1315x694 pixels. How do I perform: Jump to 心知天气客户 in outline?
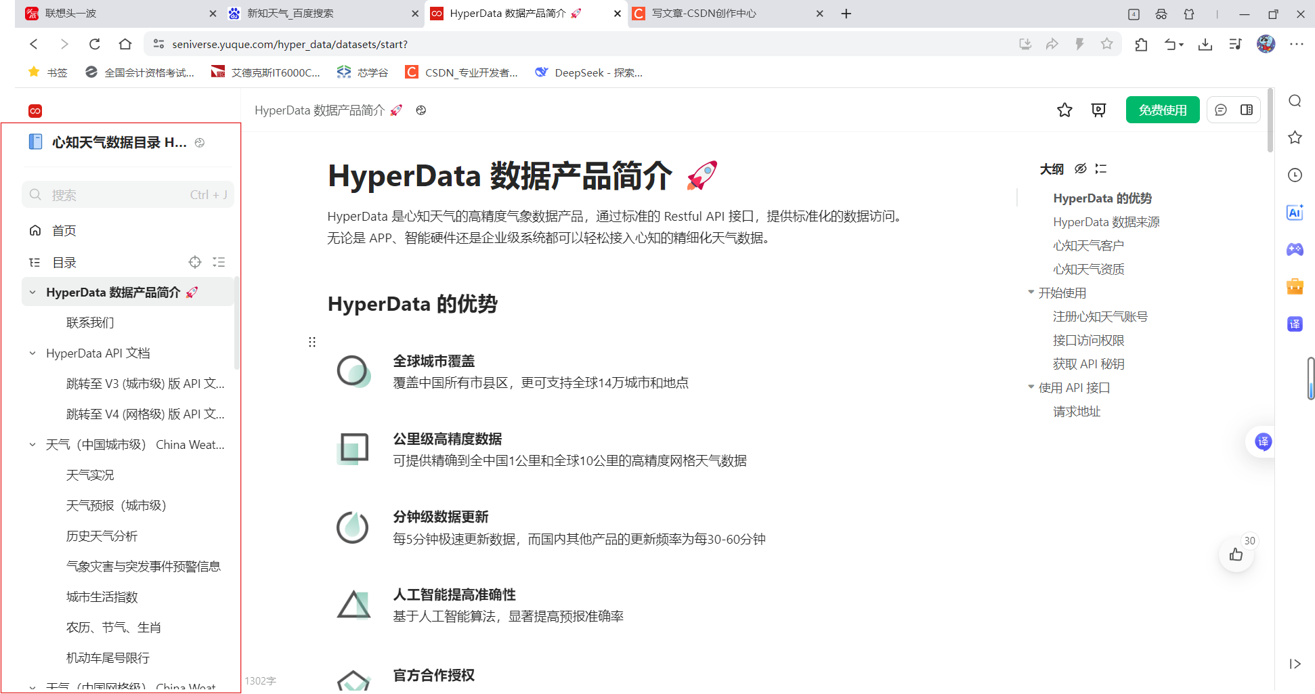(1088, 246)
